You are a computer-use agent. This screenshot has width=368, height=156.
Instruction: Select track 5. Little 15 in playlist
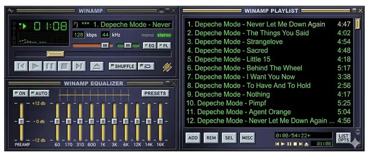[x=269, y=59]
